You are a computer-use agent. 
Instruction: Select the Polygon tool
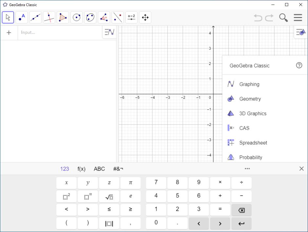(x=63, y=17)
